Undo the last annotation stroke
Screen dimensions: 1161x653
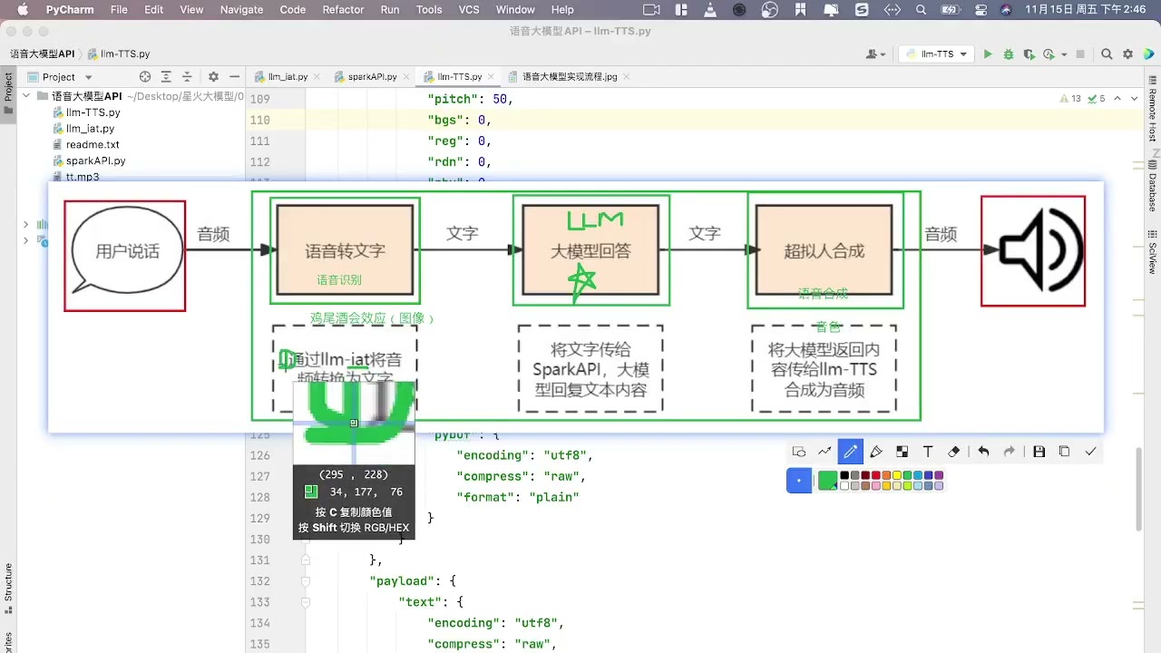pos(983,452)
